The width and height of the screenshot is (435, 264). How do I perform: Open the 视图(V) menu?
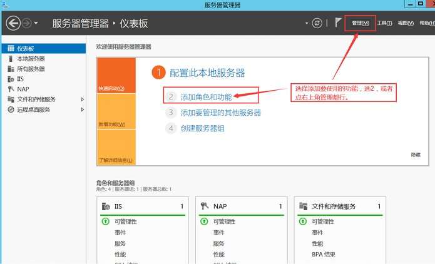pyautogui.click(x=406, y=23)
